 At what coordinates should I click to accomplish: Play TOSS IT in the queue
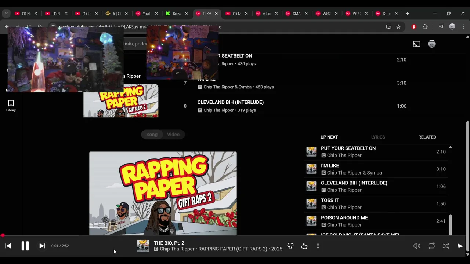376,204
